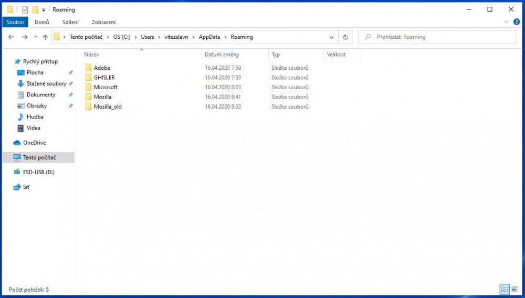This screenshot has height=298, width=525.
Task: Open the Soubor menu
Action: pos(15,22)
